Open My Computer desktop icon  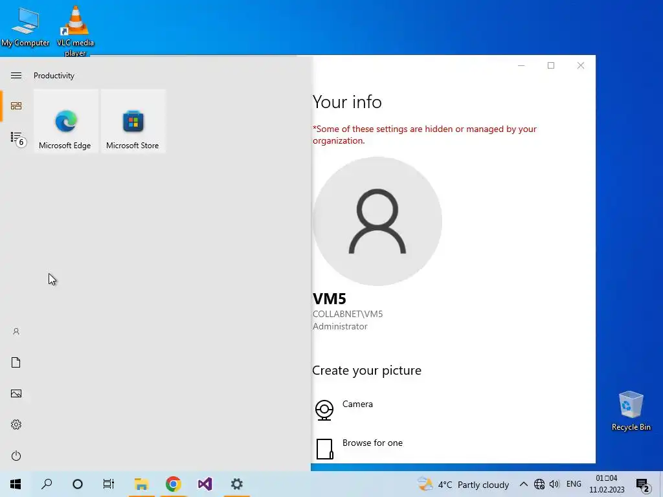25,27
